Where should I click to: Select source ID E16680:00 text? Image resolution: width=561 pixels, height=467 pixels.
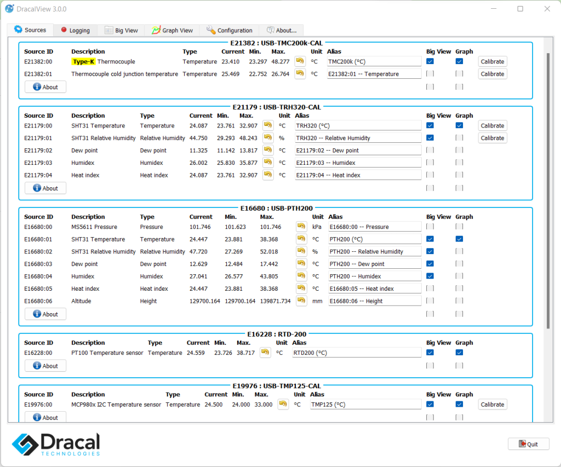click(x=38, y=227)
